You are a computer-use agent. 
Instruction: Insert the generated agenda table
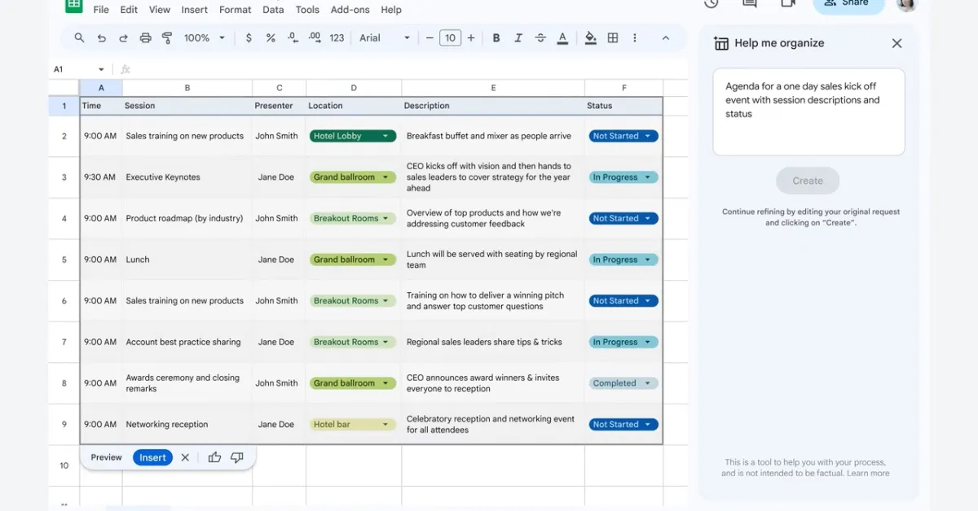[x=152, y=457]
